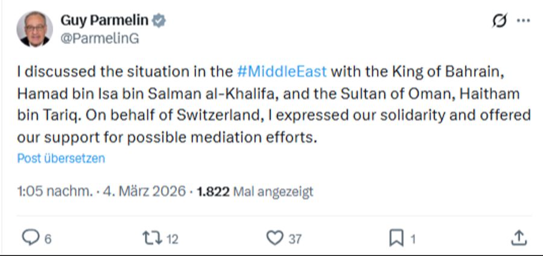Image resolution: width=543 pixels, height=256 pixels.
Task: Bookmark the post using the bookmark icon
Action: tap(396, 239)
